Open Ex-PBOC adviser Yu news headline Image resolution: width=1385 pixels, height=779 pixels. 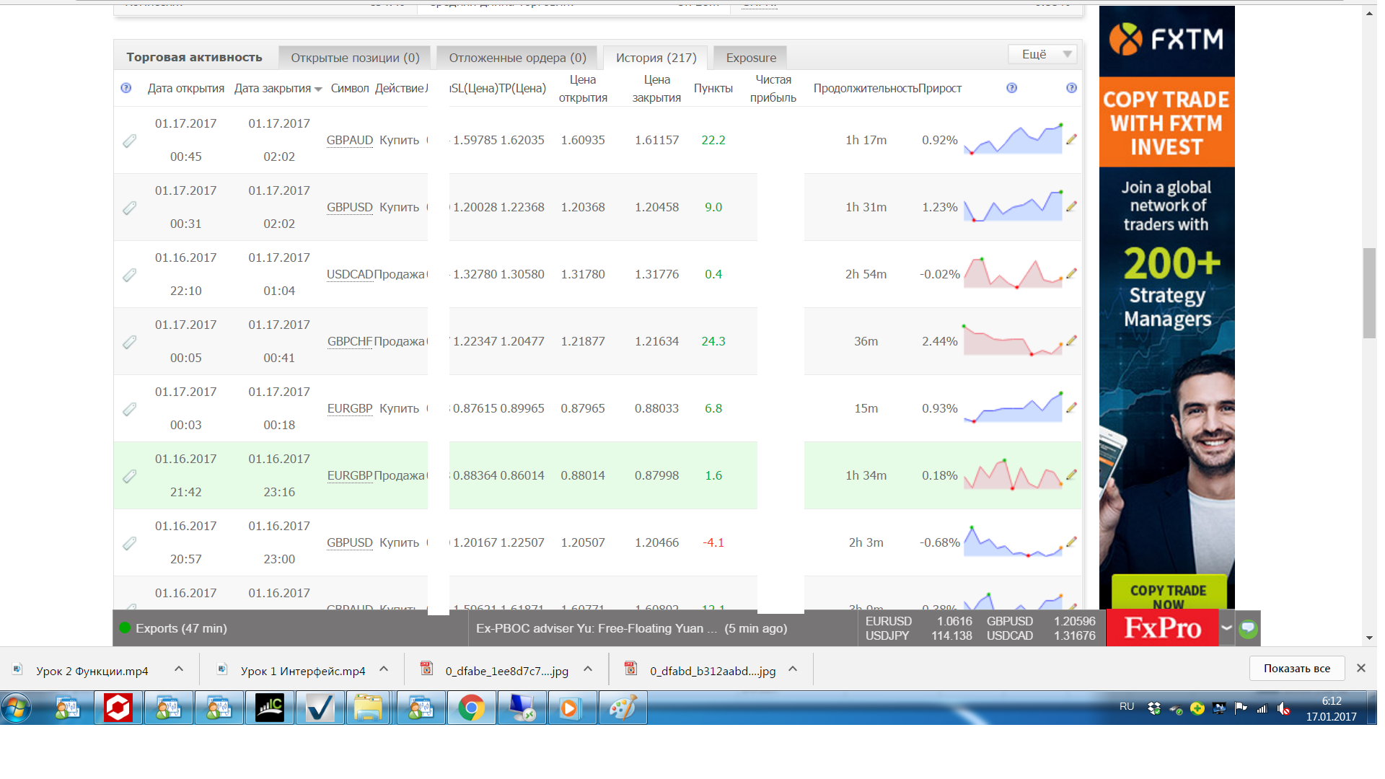coord(597,628)
